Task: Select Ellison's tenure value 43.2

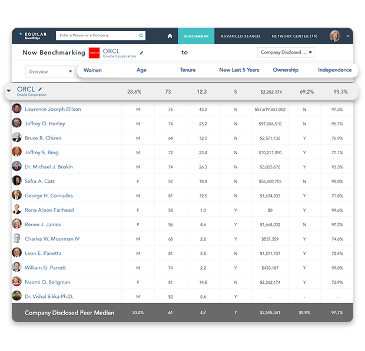Action: (203, 110)
